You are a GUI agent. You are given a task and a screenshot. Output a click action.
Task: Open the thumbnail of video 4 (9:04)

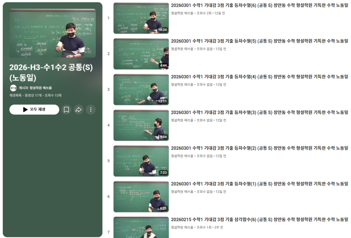141,125
